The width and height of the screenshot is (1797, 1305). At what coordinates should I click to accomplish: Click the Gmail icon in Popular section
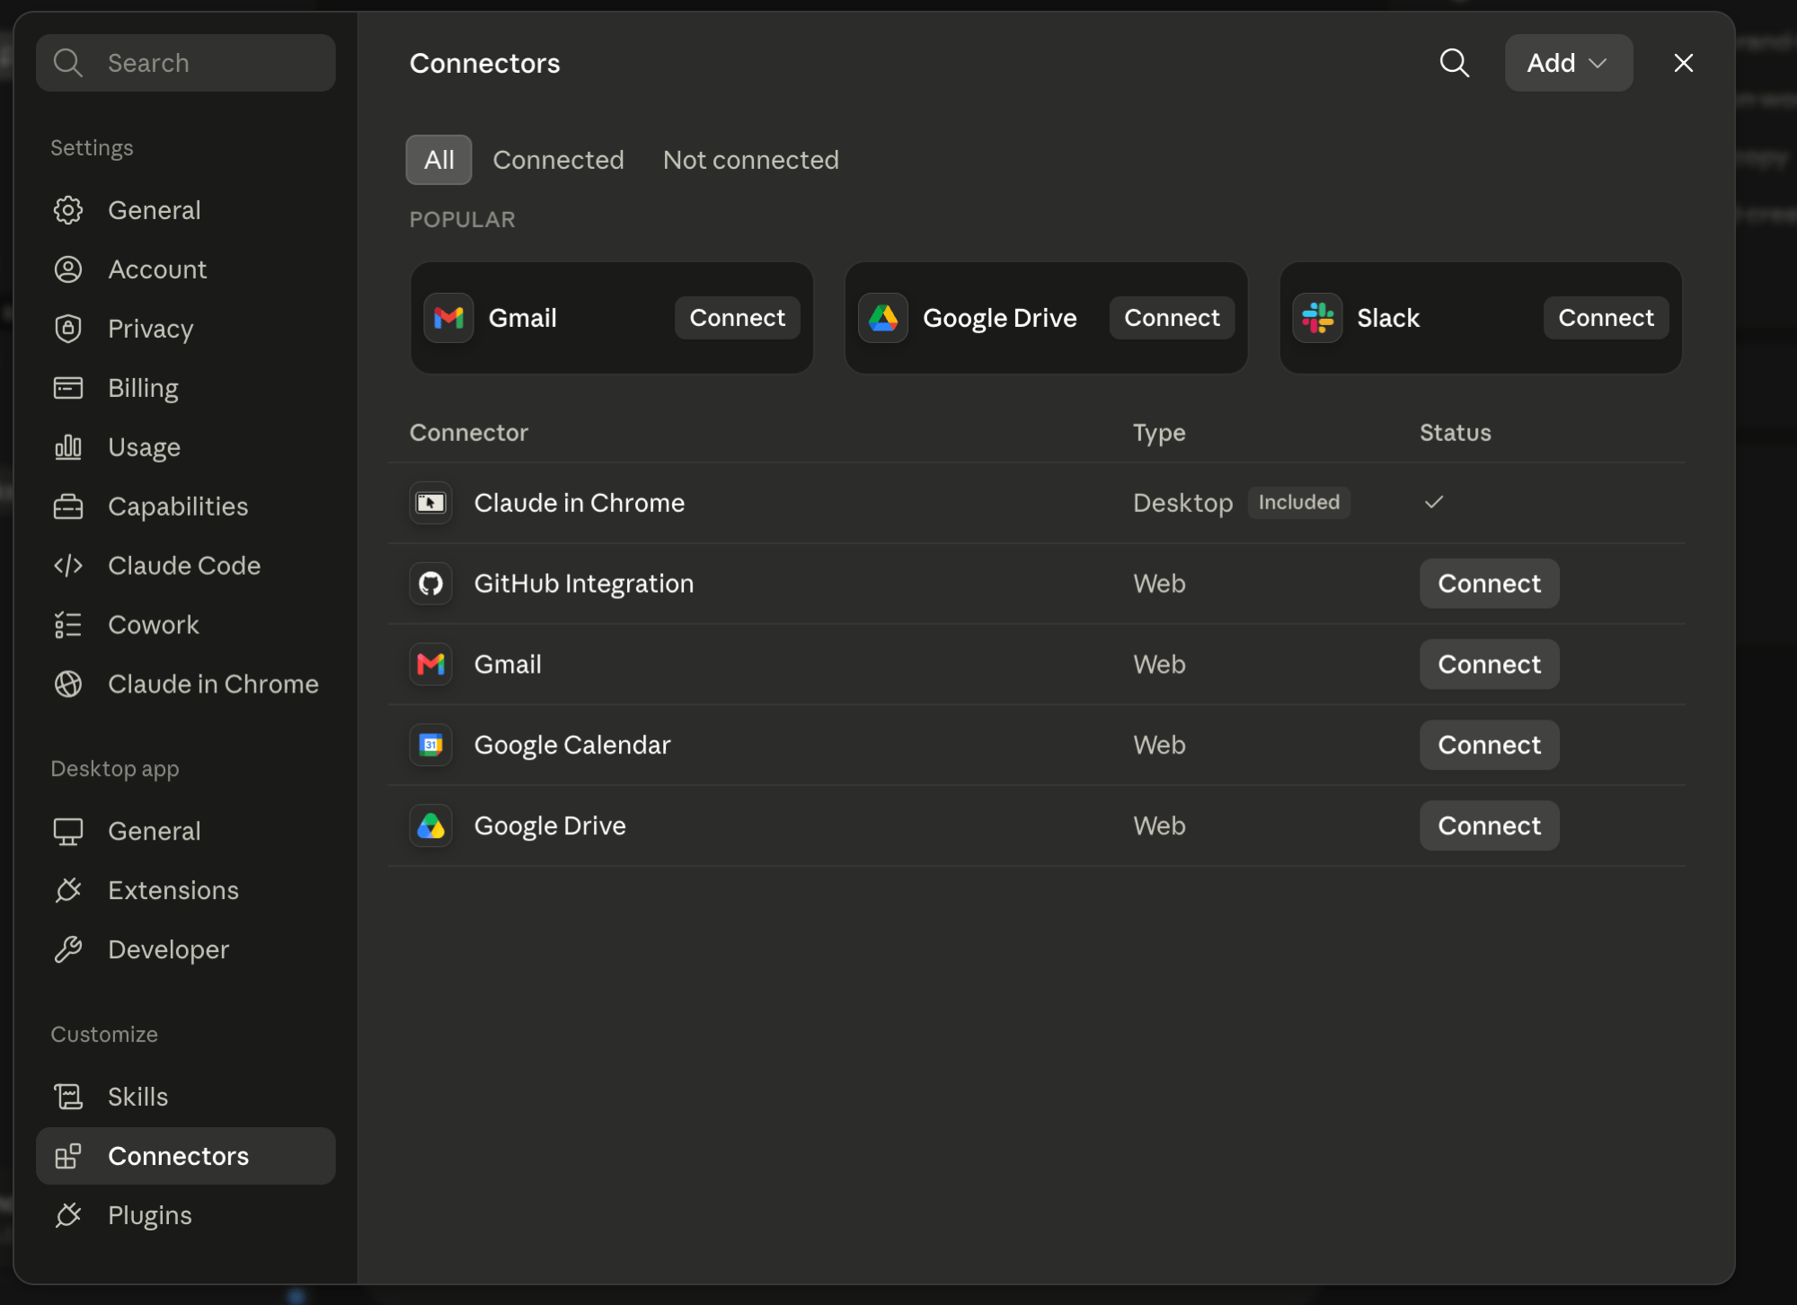448,318
